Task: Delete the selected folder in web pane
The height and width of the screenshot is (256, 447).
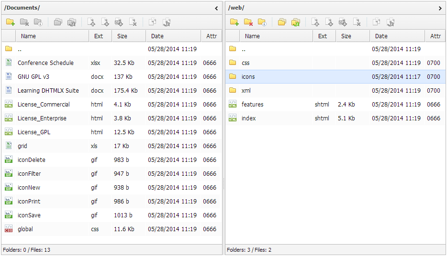Action: (248, 22)
